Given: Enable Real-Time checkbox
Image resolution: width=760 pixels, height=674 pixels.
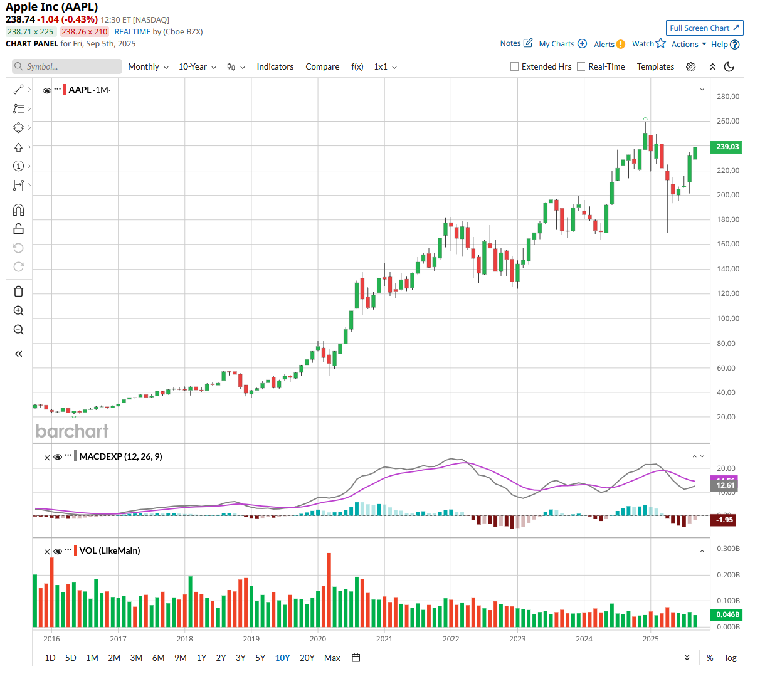Looking at the screenshot, I should coord(581,66).
